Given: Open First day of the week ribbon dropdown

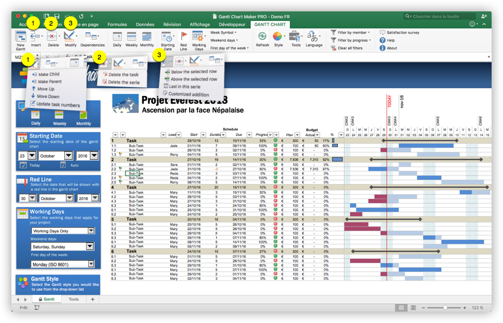Looking at the screenshot, I should 229,48.
